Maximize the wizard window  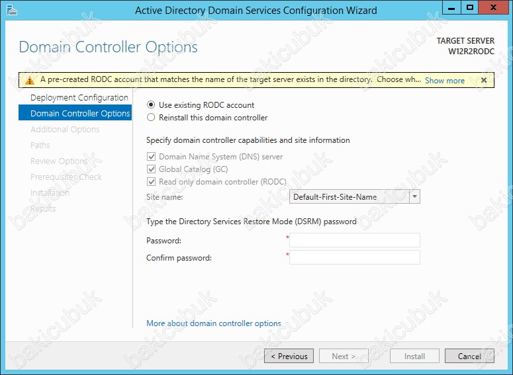(x=470, y=7)
